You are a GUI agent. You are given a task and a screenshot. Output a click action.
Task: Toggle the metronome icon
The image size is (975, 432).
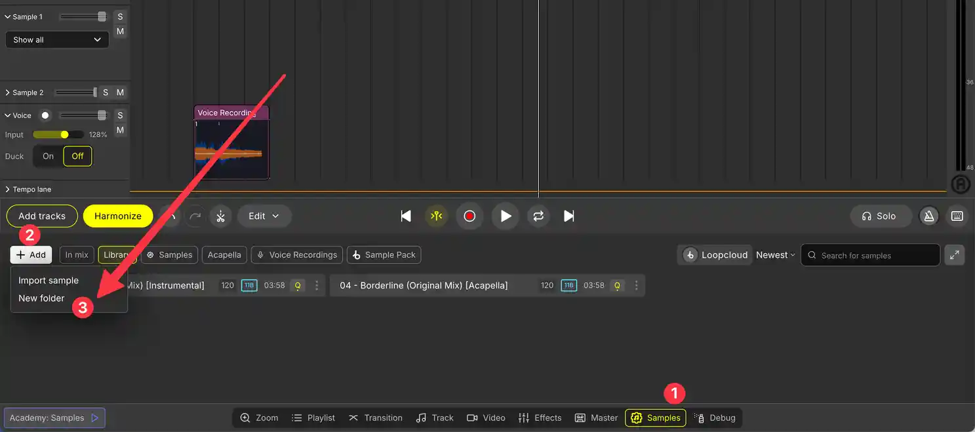pos(928,216)
